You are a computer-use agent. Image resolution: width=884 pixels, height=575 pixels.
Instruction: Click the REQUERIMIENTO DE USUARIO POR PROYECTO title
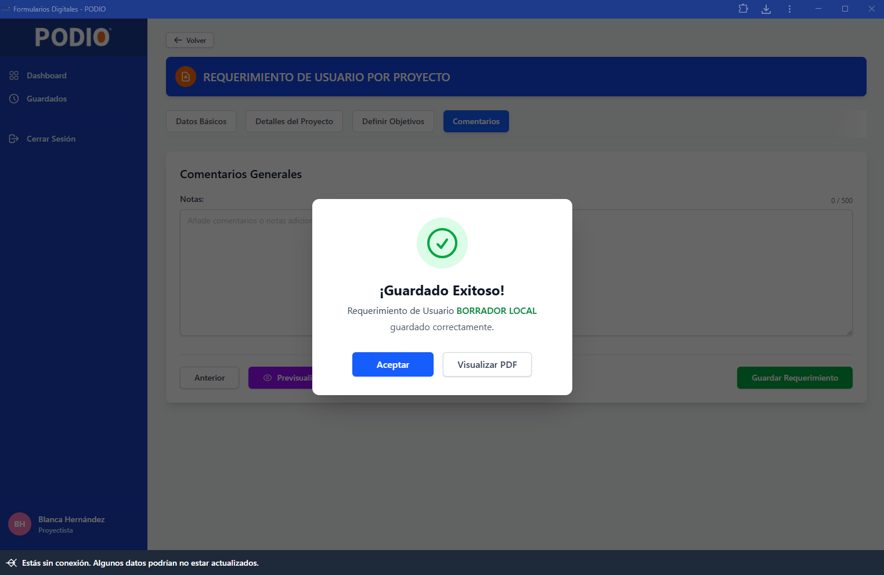(x=327, y=77)
